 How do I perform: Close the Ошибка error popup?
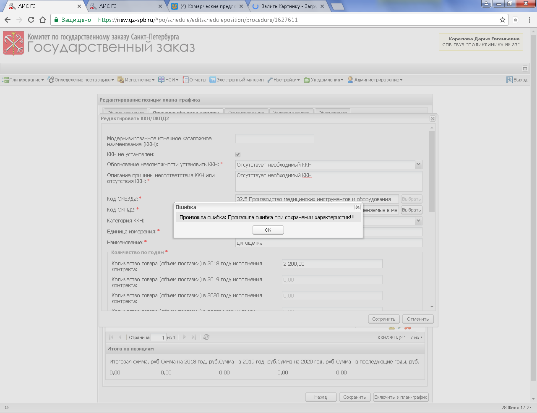point(357,207)
